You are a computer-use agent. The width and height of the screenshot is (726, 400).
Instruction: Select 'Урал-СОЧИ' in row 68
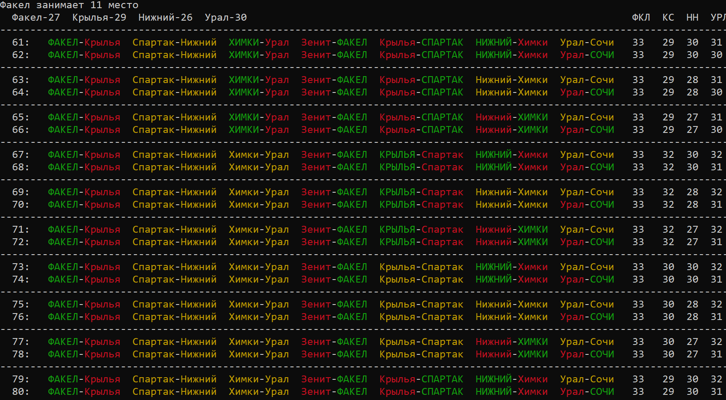[x=587, y=167]
